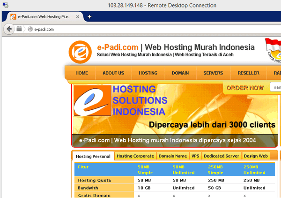Open the ABOUT US menu item
The width and height of the screenshot is (281, 198).
pyautogui.click(x=113, y=73)
